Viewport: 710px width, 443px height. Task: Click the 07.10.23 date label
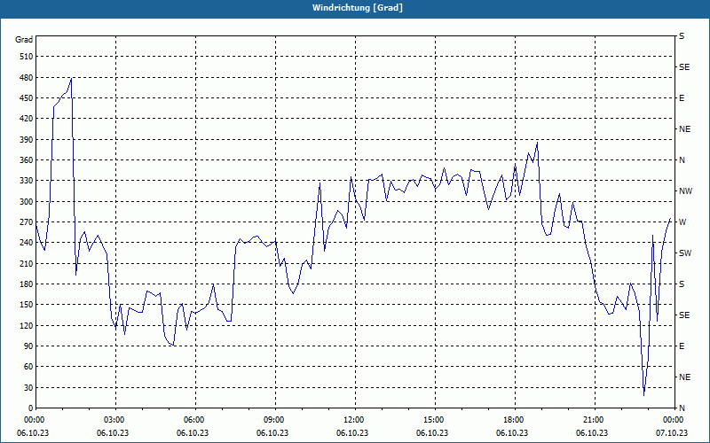pos(672,432)
